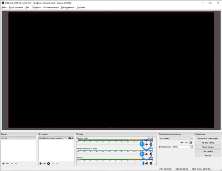The width and height of the screenshot is (222, 171).
Task: Move scene down with arrow icon
Action: coord(16,164)
